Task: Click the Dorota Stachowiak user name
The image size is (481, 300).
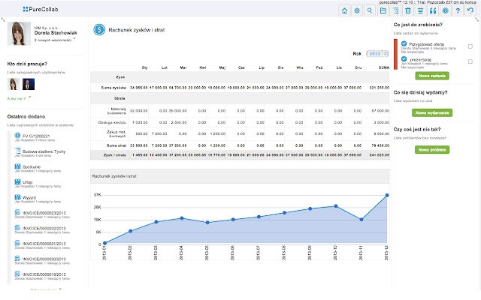Action: coord(56,33)
